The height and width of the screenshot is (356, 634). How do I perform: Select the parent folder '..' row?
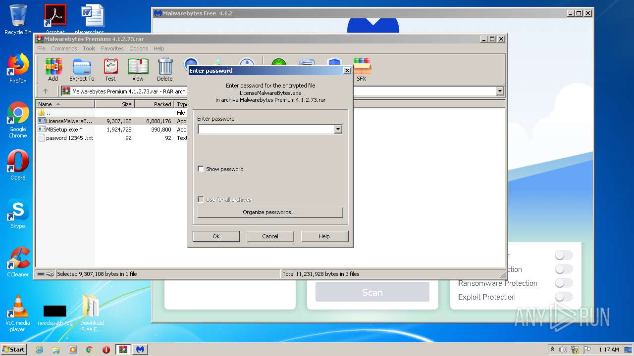(45, 113)
